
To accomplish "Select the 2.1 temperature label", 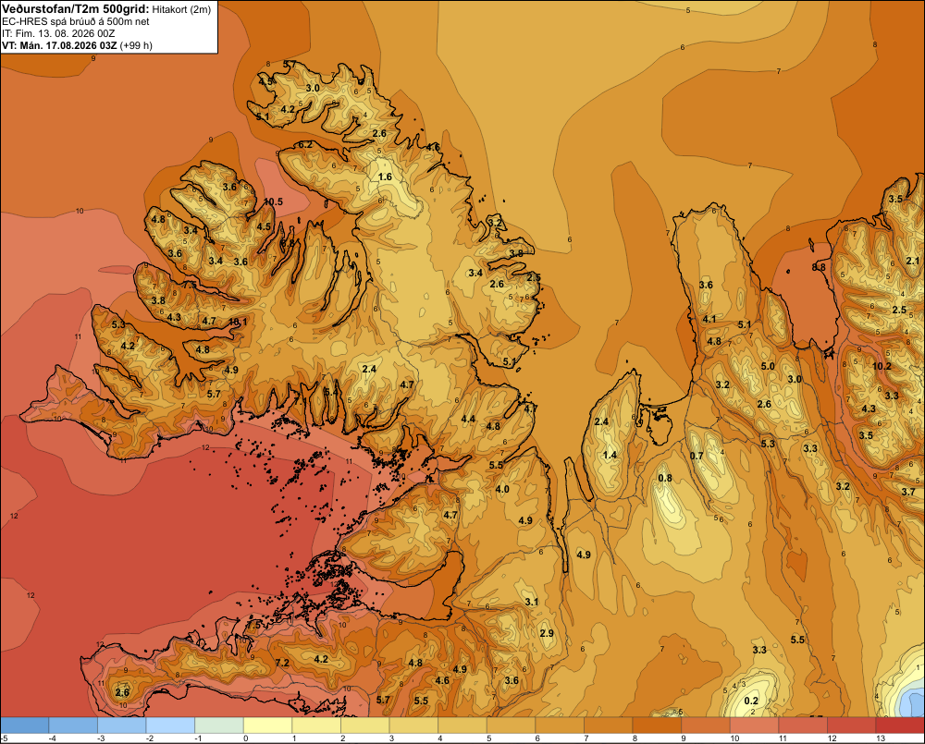I will pos(913,262).
